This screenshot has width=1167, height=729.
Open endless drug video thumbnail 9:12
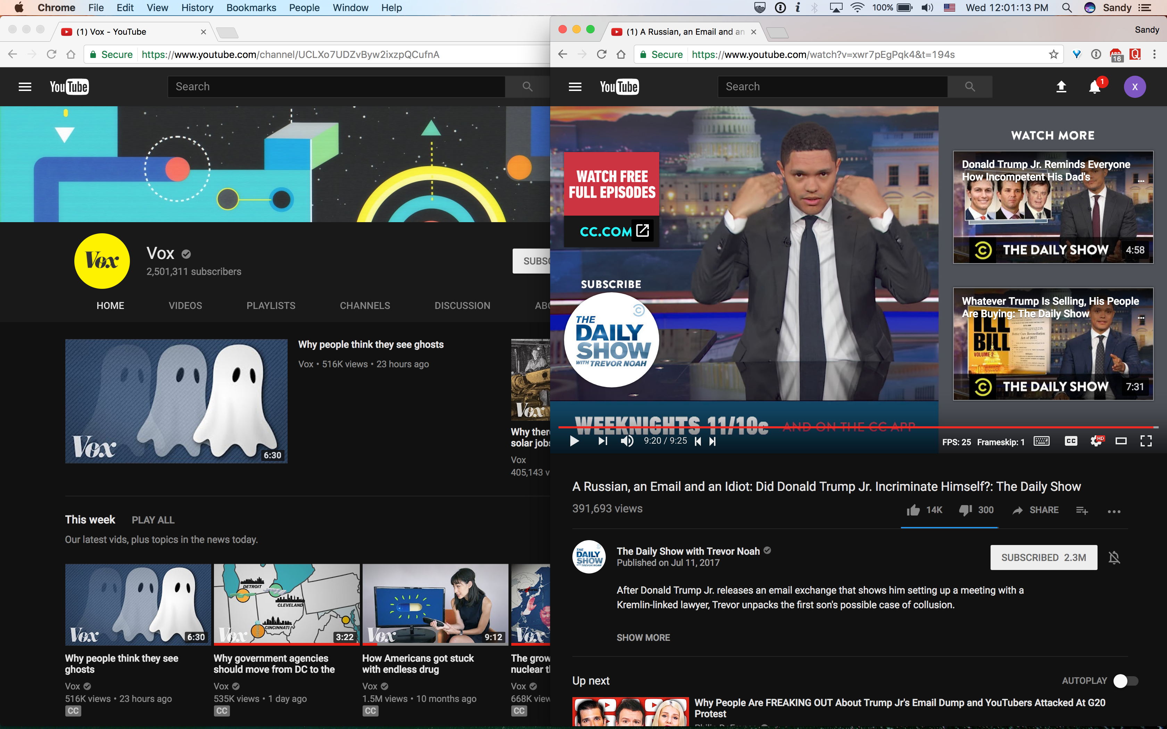[436, 605]
